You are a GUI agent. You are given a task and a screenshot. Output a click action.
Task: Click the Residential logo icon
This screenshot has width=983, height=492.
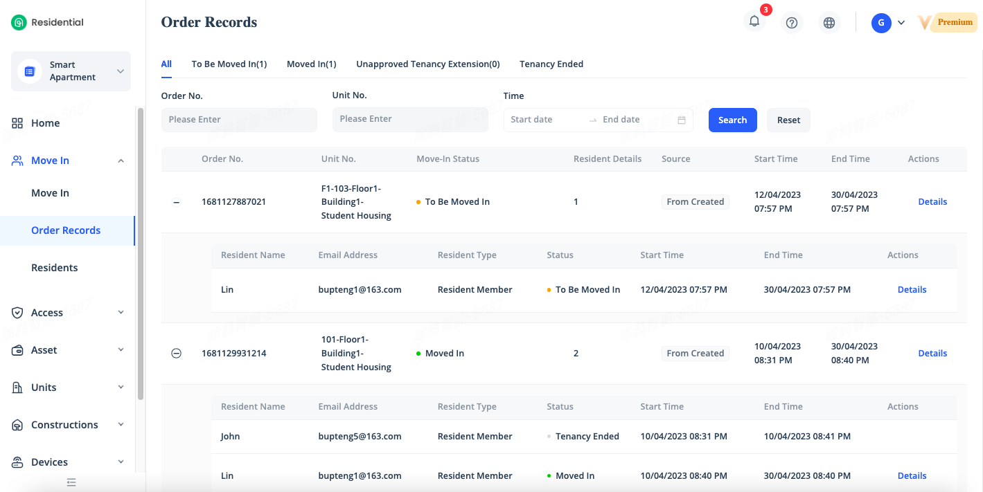point(19,22)
